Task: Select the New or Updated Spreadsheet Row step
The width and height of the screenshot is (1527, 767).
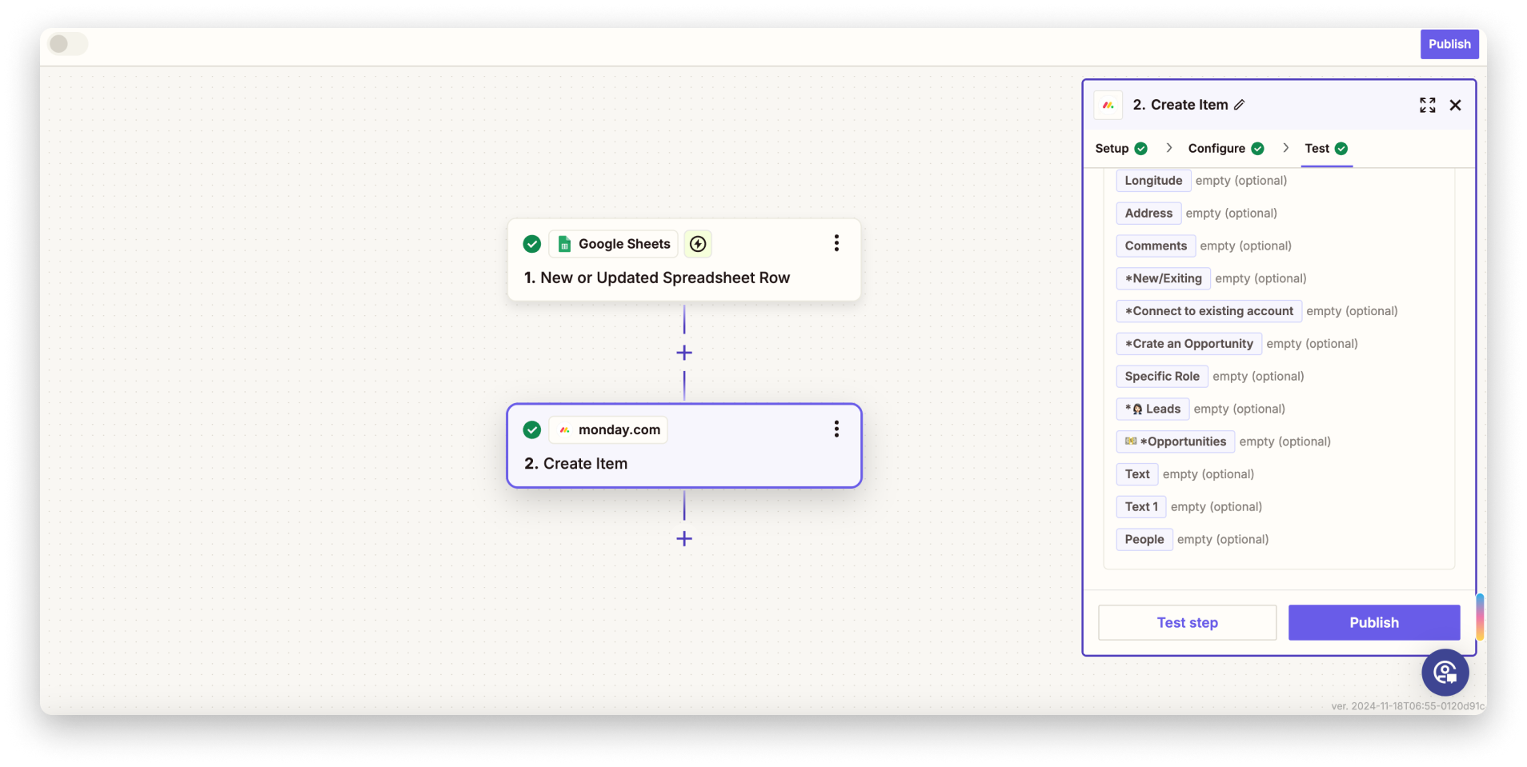Action: (684, 260)
